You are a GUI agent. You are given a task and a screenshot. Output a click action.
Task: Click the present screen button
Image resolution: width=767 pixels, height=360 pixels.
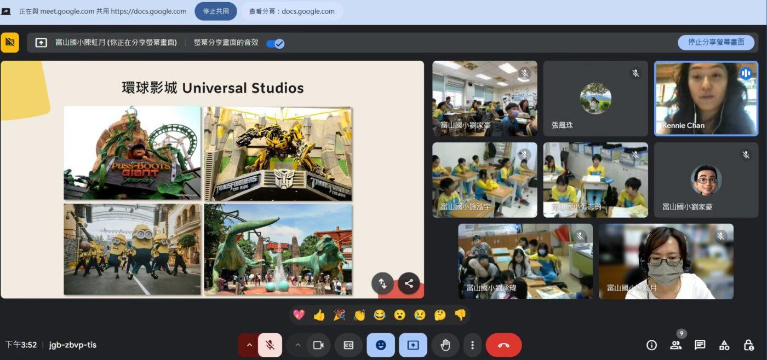tap(413, 345)
